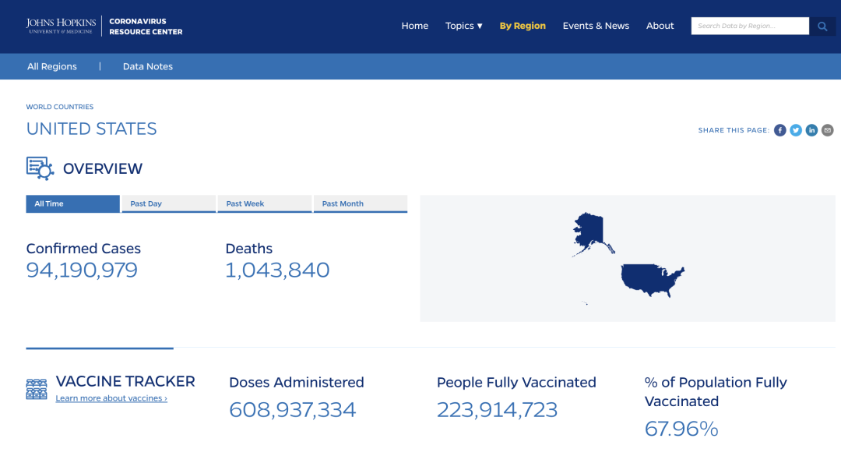Switch to the Past Day tab
The height and width of the screenshot is (456, 841).
click(x=169, y=203)
